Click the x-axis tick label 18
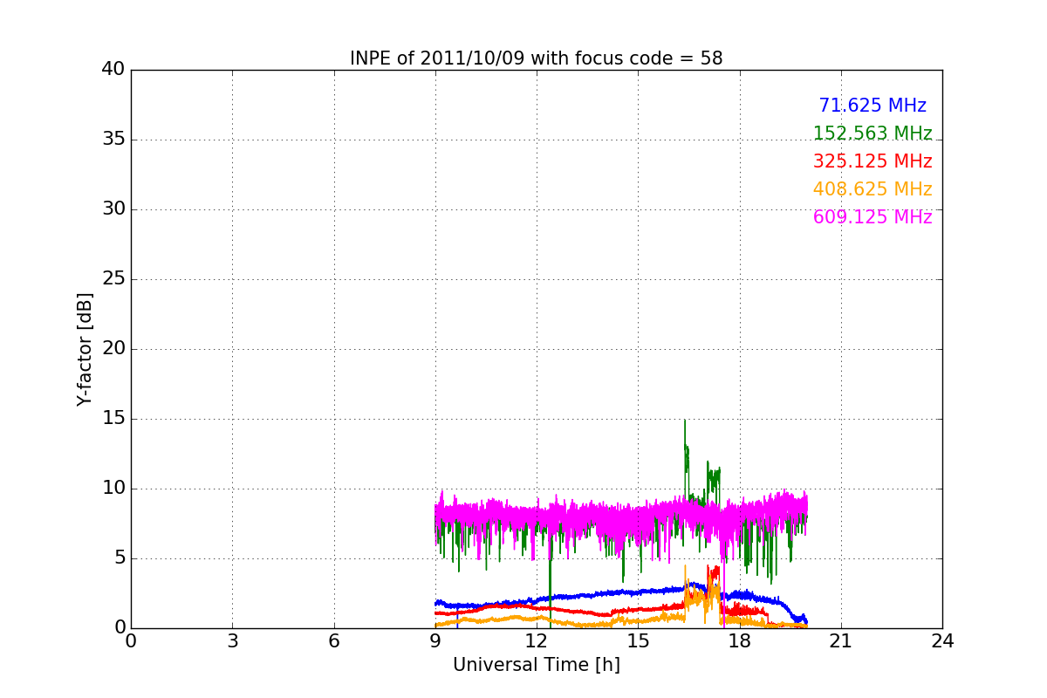Image resolution: width=1047 pixels, height=698 pixels. point(739,641)
